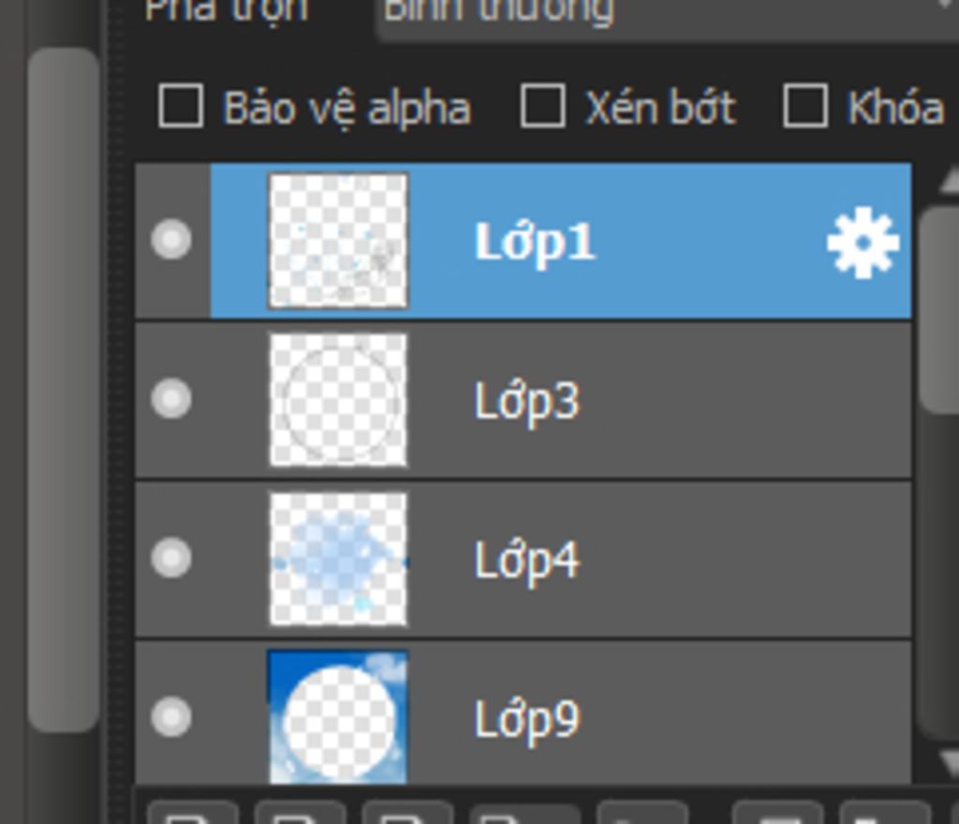959x824 pixels.
Task: Click the circle outline thumbnail of Lớp3
Action: click(x=338, y=400)
